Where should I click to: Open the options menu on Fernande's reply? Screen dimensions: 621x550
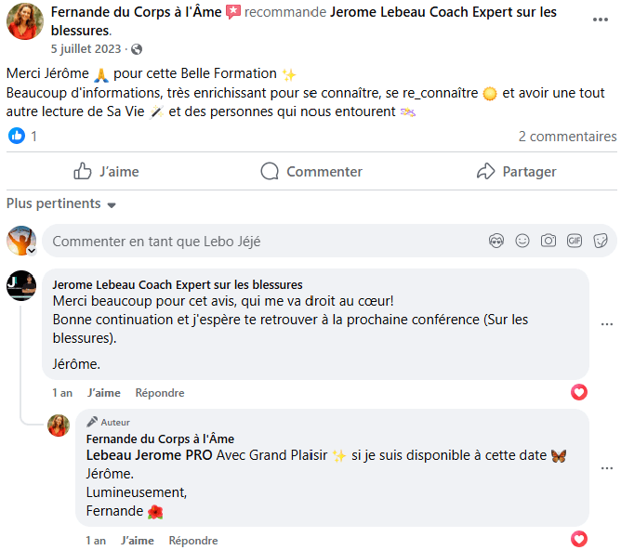pos(607,468)
